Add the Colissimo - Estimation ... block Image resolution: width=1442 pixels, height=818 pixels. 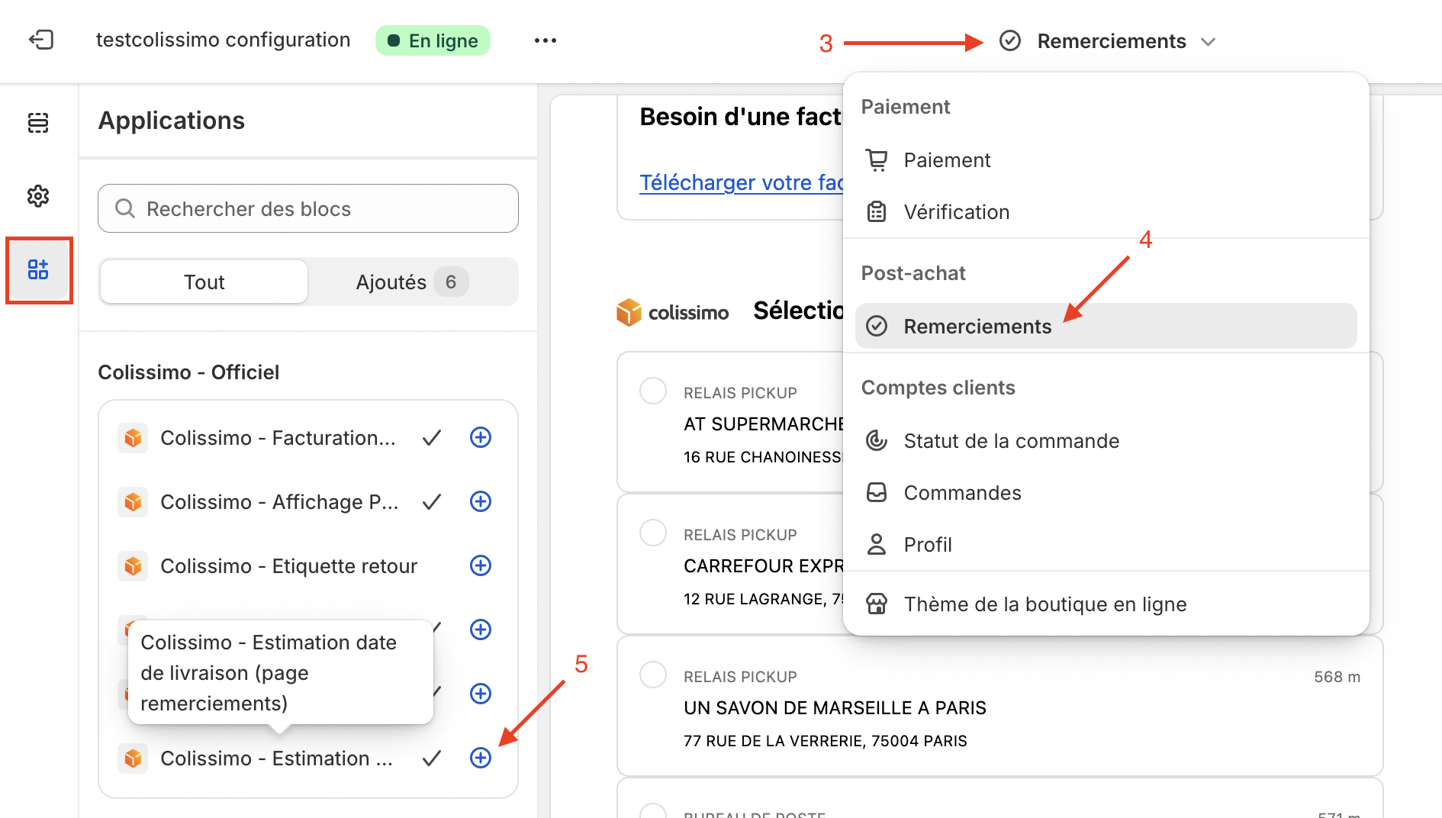point(481,758)
